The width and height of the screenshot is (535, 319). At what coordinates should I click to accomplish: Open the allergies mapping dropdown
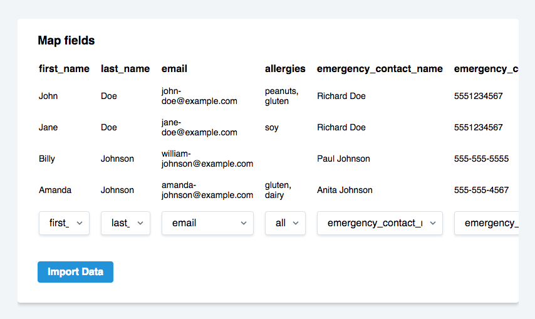click(x=285, y=223)
